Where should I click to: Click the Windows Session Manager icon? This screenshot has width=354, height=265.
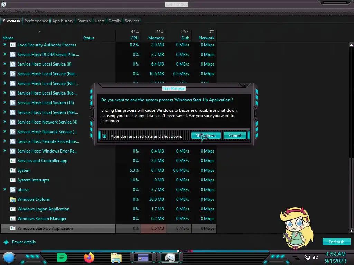click(13, 219)
